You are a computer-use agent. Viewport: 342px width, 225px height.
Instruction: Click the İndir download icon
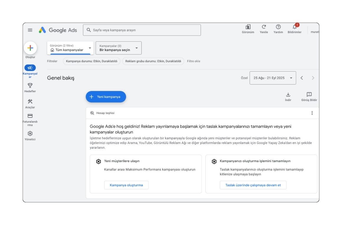[288, 95]
